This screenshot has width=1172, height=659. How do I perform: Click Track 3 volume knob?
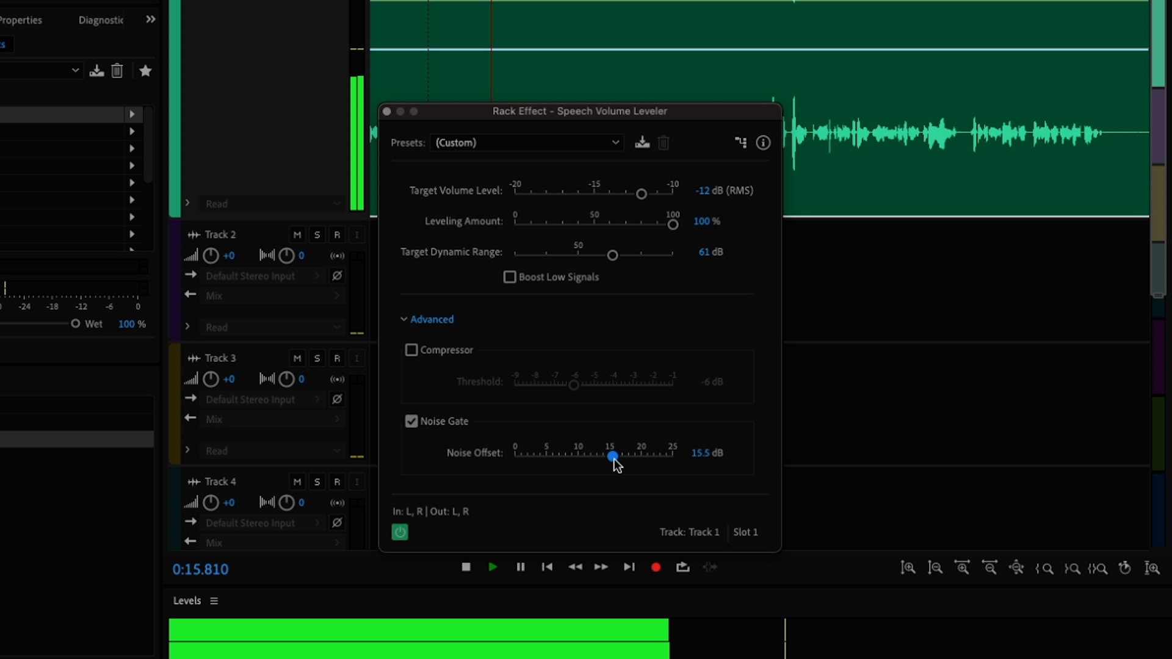[211, 379]
